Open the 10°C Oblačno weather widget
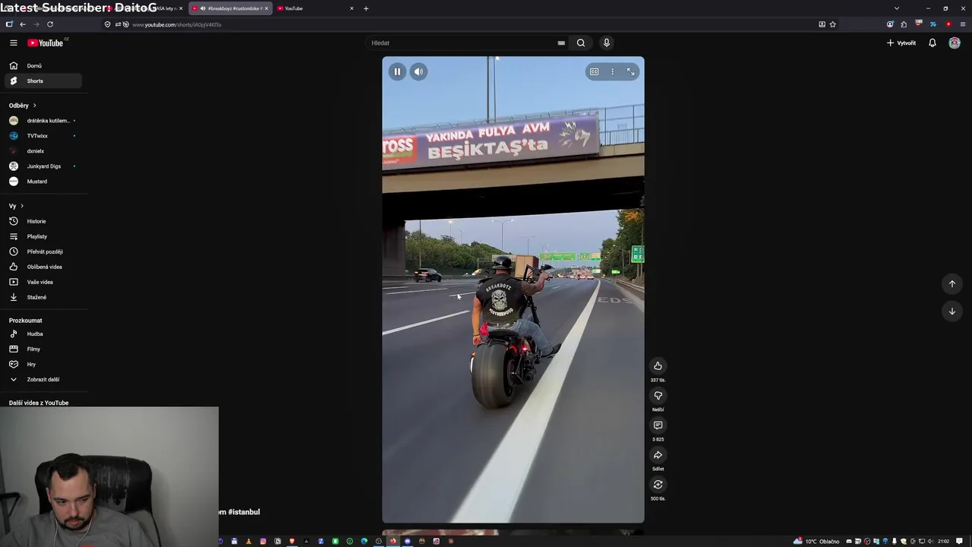 (x=816, y=541)
